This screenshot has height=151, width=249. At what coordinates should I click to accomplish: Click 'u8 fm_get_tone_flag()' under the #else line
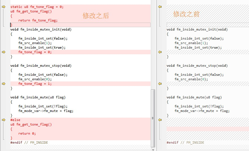31,124
